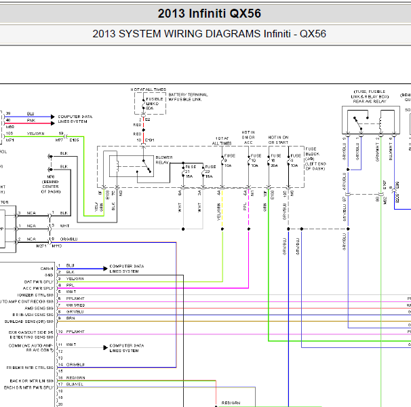Click the 'FUSE 22 15A' label

[x=210, y=172]
